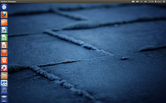Viewport: 166px width, 103px height.
Task: Open the clock showing 22:38
Action: pyautogui.click(x=151, y=2)
